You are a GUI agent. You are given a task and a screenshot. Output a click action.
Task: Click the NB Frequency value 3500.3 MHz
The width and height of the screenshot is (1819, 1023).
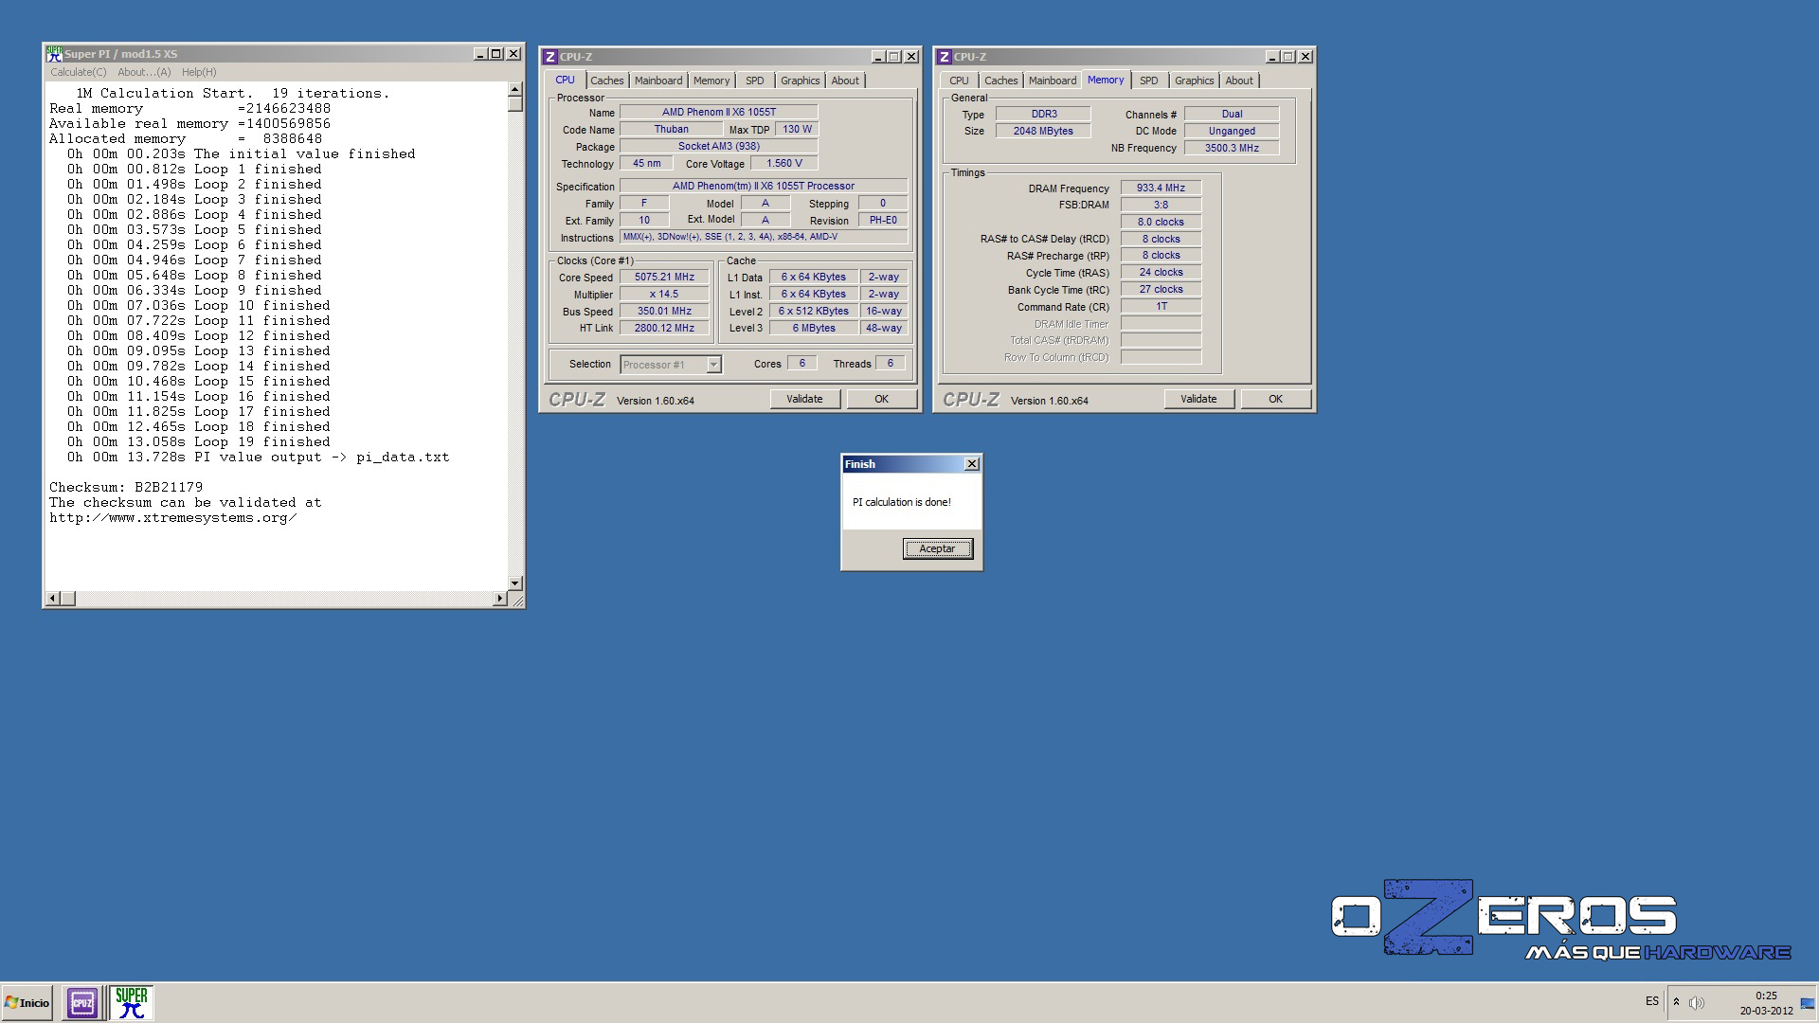click(1232, 148)
